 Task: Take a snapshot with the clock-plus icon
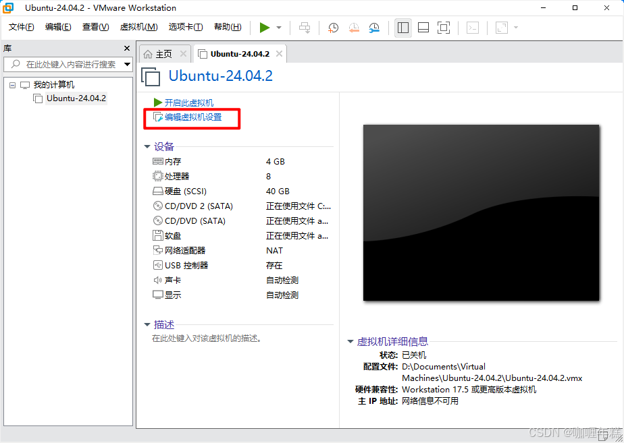pos(333,28)
